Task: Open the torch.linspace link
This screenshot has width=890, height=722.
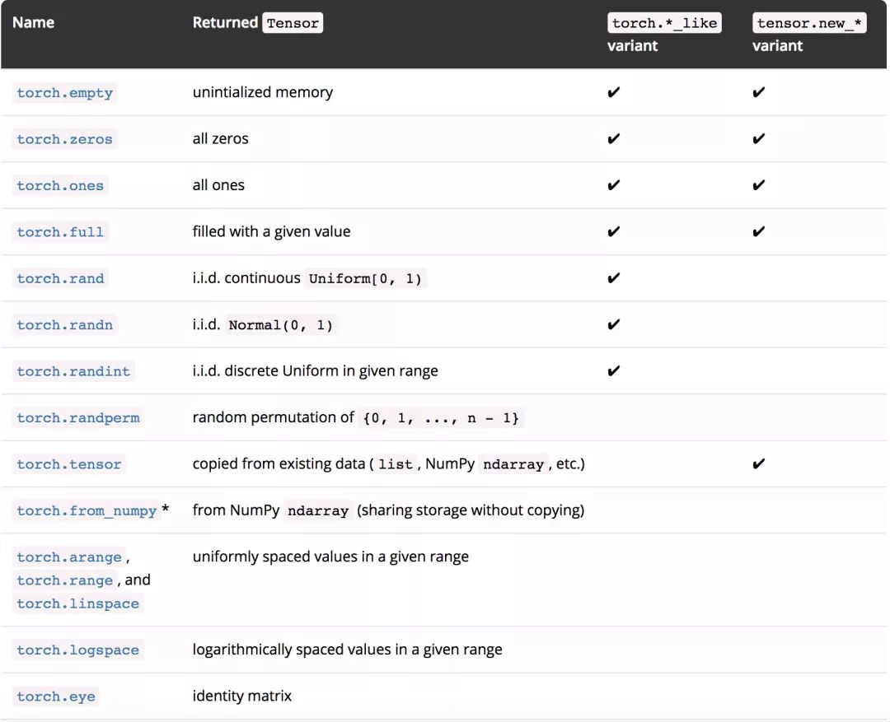Action: [x=78, y=603]
